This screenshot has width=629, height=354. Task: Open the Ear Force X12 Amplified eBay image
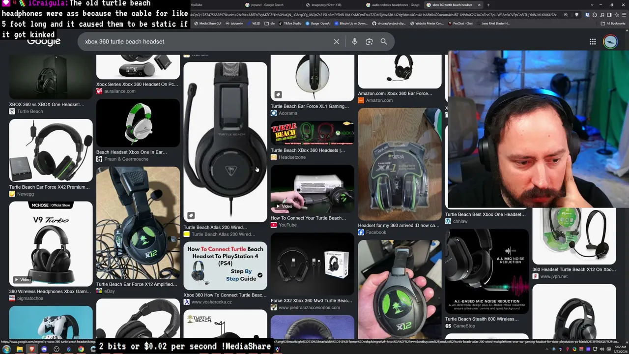tap(138, 223)
